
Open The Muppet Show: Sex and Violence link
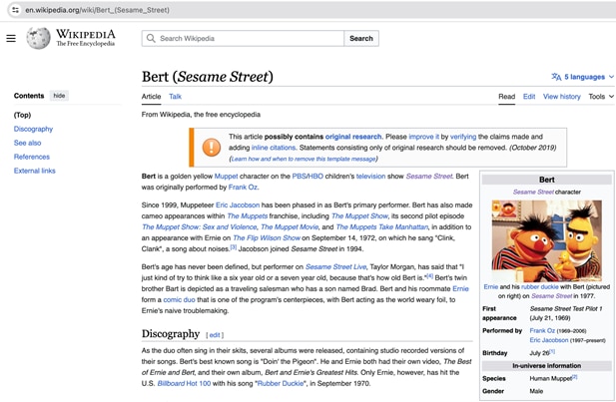200,226
